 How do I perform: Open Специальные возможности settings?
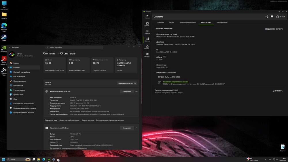tap(24, 103)
